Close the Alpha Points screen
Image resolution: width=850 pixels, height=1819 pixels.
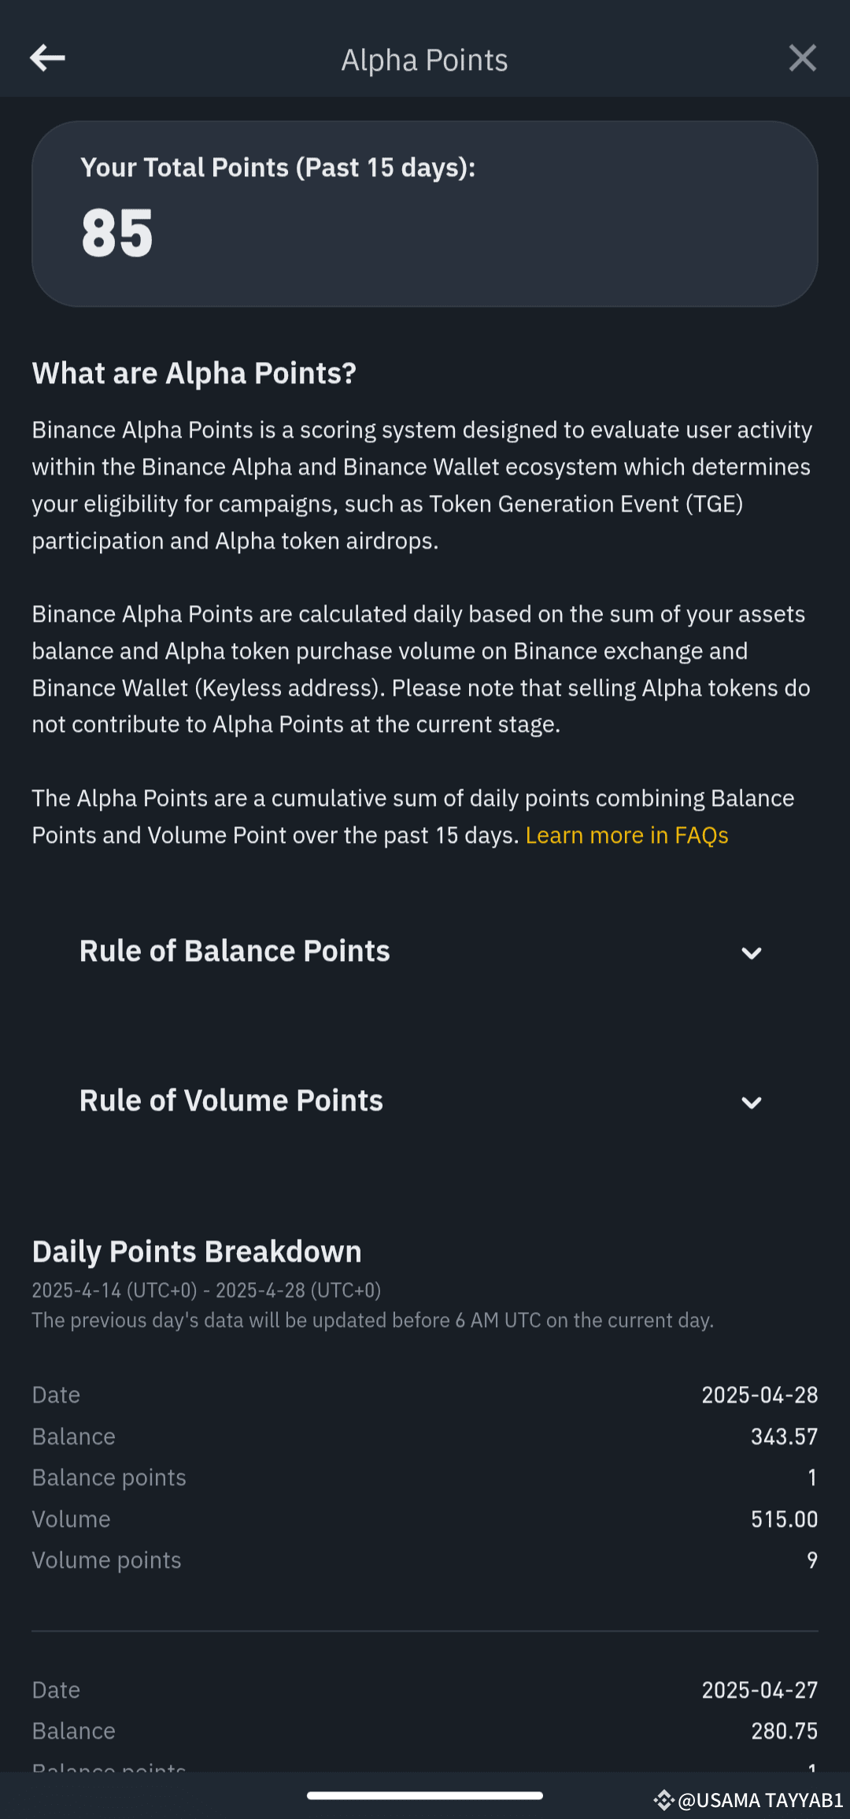click(x=802, y=57)
